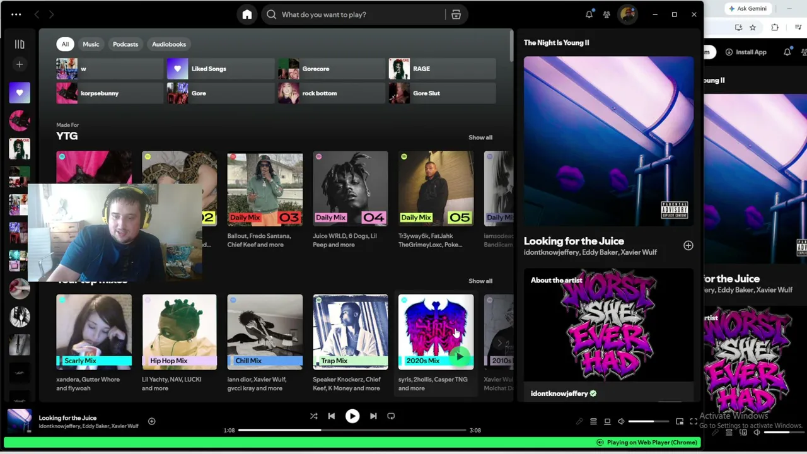Open the Gore playlist tile
Viewport: 807px width, 454px height.
point(221,93)
